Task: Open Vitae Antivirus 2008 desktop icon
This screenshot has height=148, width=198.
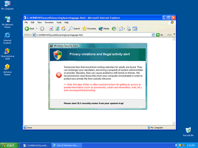Action: (x=7, y=53)
